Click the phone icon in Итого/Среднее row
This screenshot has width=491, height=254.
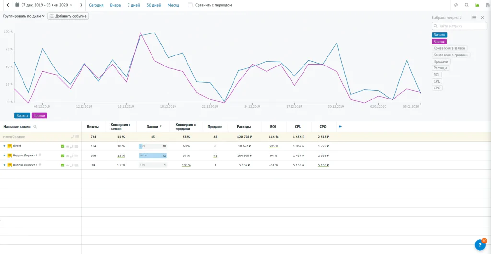72,137
